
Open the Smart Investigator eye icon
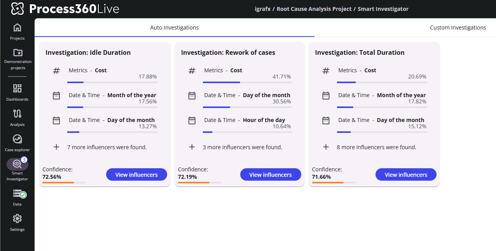point(17,164)
